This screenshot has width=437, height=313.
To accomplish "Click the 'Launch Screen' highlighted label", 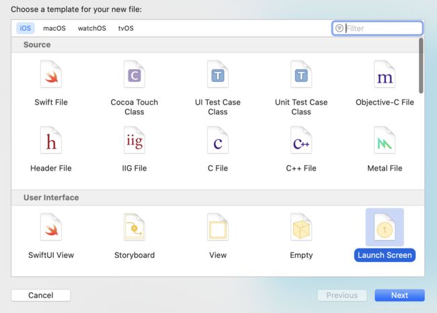I will coord(385,255).
